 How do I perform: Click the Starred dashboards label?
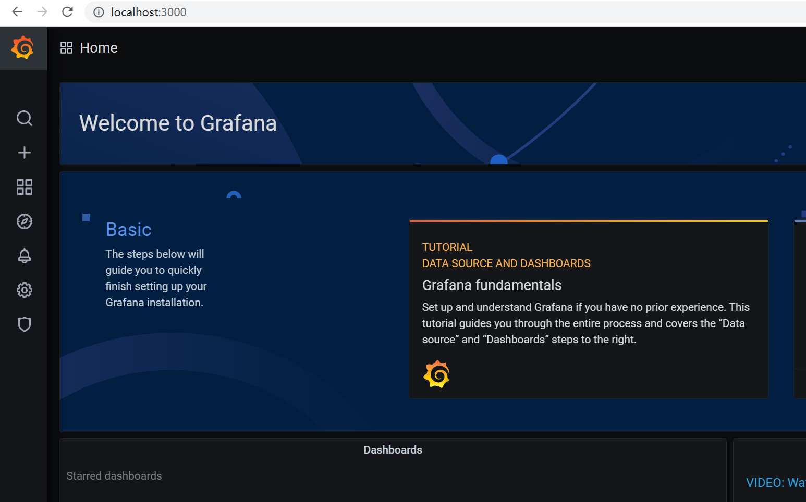(x=114, y=476)
